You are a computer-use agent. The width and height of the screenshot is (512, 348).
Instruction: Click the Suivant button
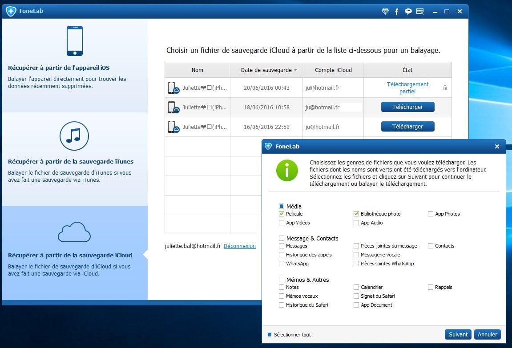point(458,334)
